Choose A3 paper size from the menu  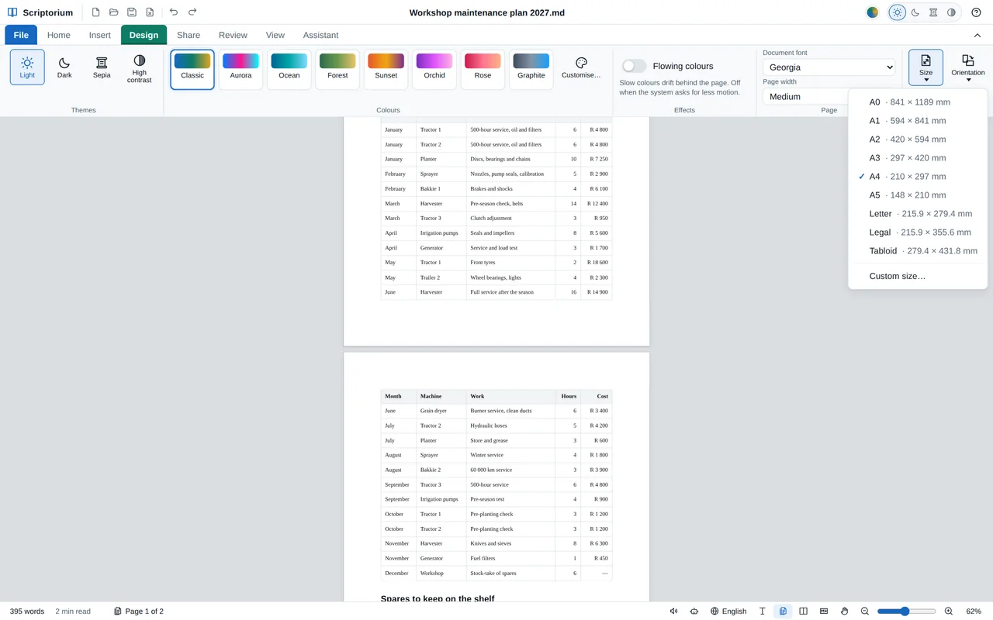[918, 158]
